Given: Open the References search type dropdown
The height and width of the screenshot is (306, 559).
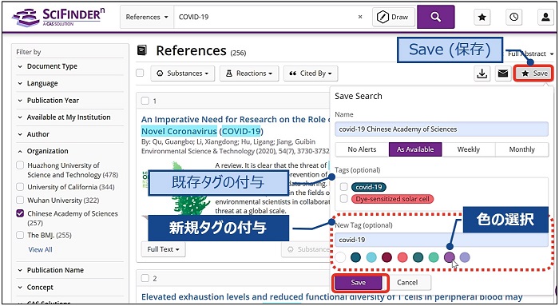Looking at the screenshot, I should pyautogui.click(x=147, y=17).
